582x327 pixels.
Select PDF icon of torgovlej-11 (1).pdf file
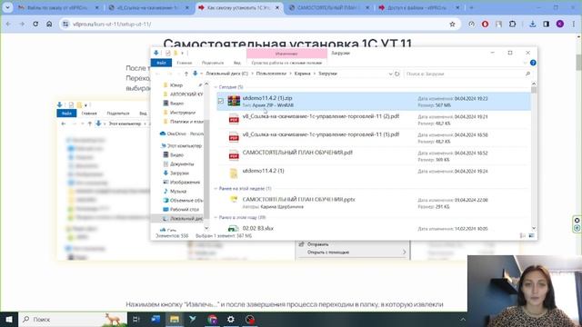pyautogui.click(x=234, y=137)
